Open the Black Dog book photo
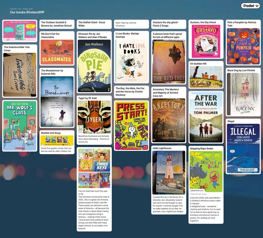 pyautogui.click(x=243, y=94)
